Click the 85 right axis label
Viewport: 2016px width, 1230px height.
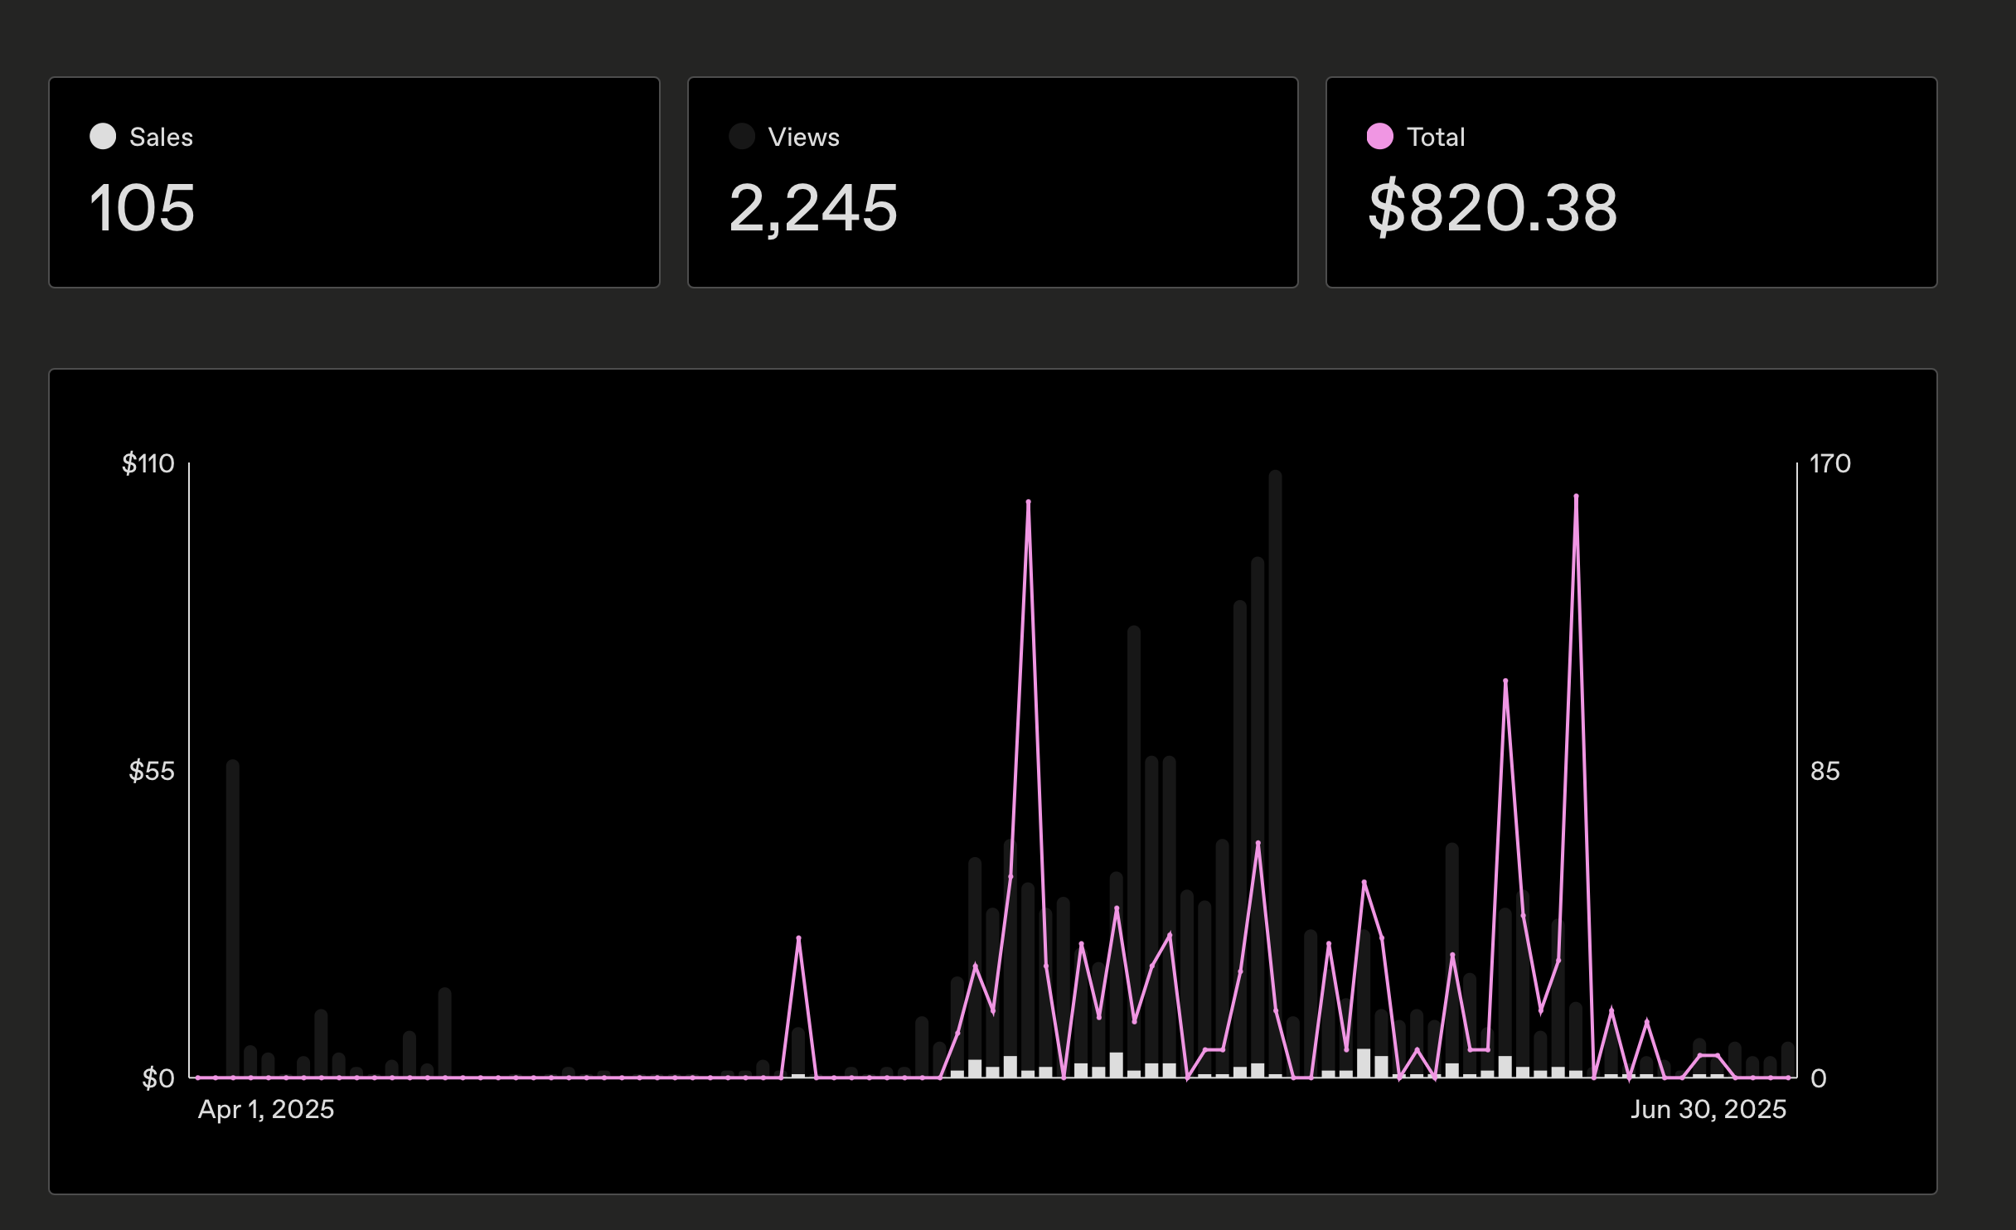pos(1825,771)
